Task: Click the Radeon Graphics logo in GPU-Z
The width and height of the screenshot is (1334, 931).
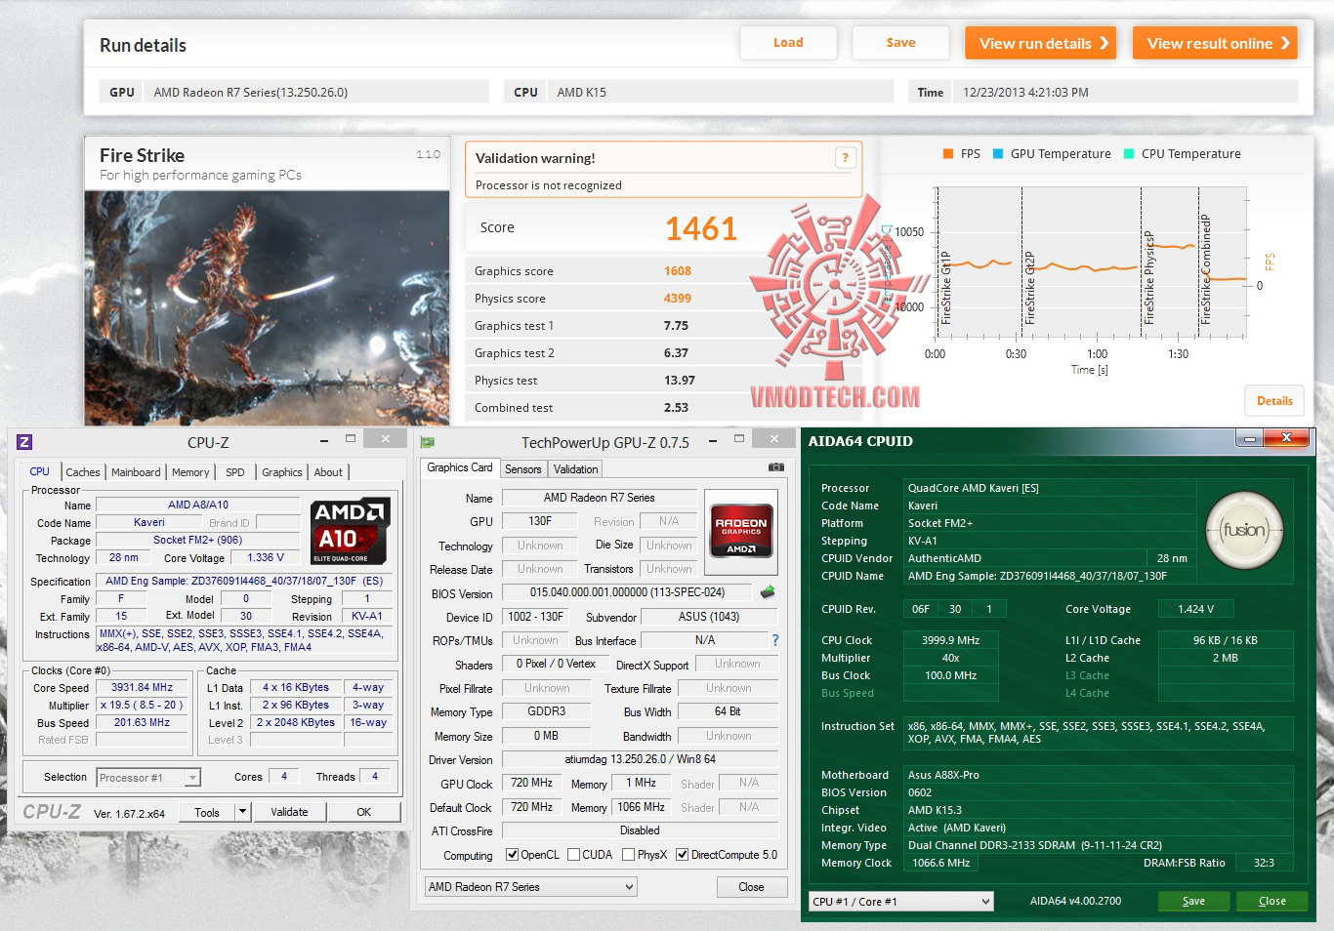Action: coord(741,531)
